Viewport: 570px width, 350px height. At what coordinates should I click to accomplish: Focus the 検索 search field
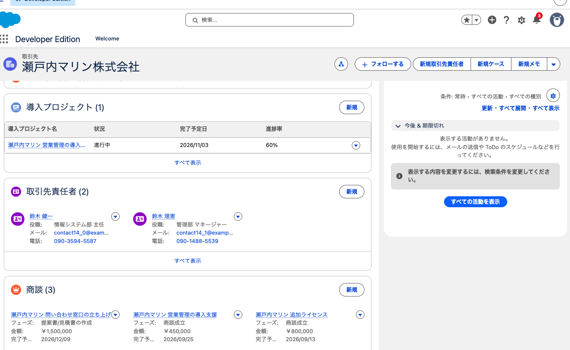pos(270,20)
